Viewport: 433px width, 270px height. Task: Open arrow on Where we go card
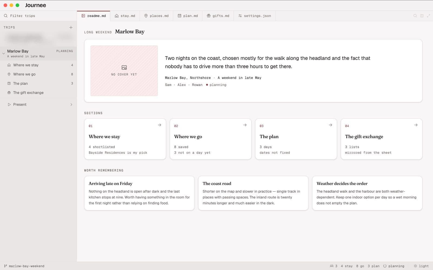coord(245,125)
